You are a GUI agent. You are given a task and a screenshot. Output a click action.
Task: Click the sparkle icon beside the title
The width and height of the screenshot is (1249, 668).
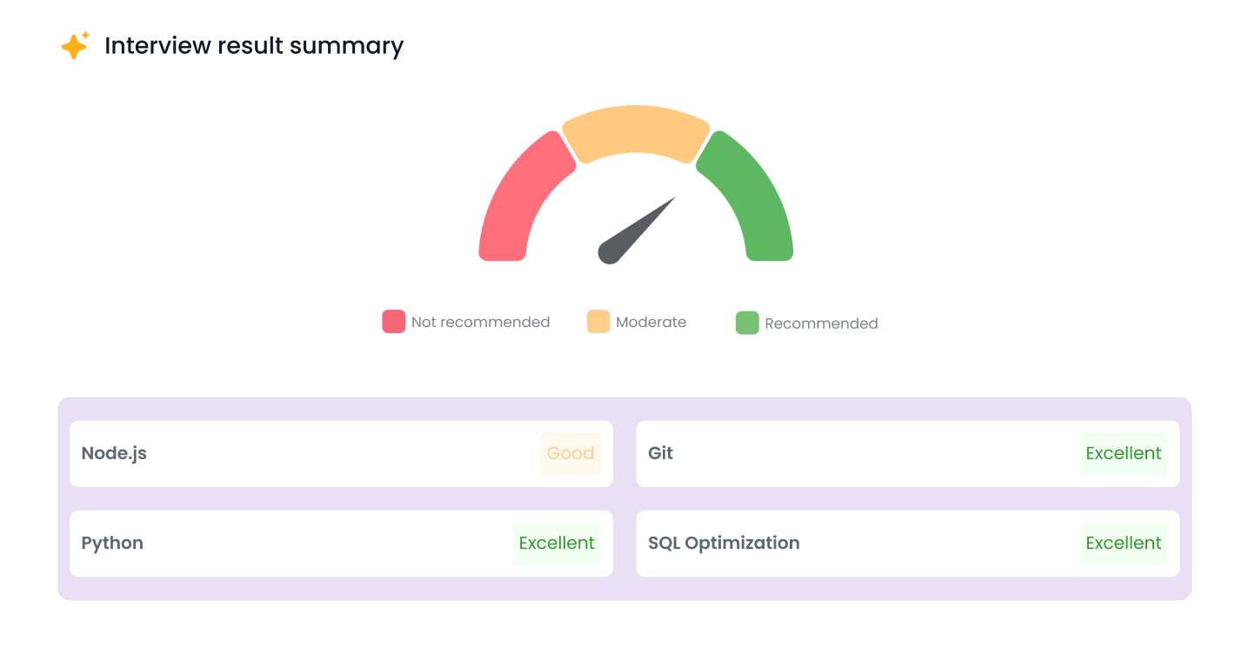click(x=74, y=45)
